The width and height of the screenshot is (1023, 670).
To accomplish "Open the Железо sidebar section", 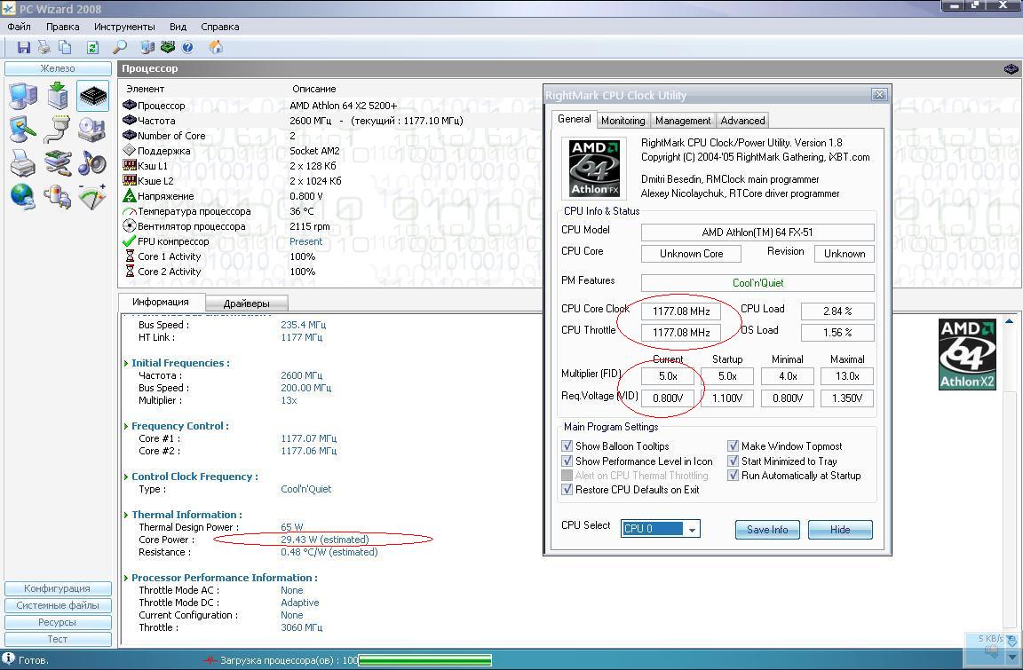I will 58,68.
